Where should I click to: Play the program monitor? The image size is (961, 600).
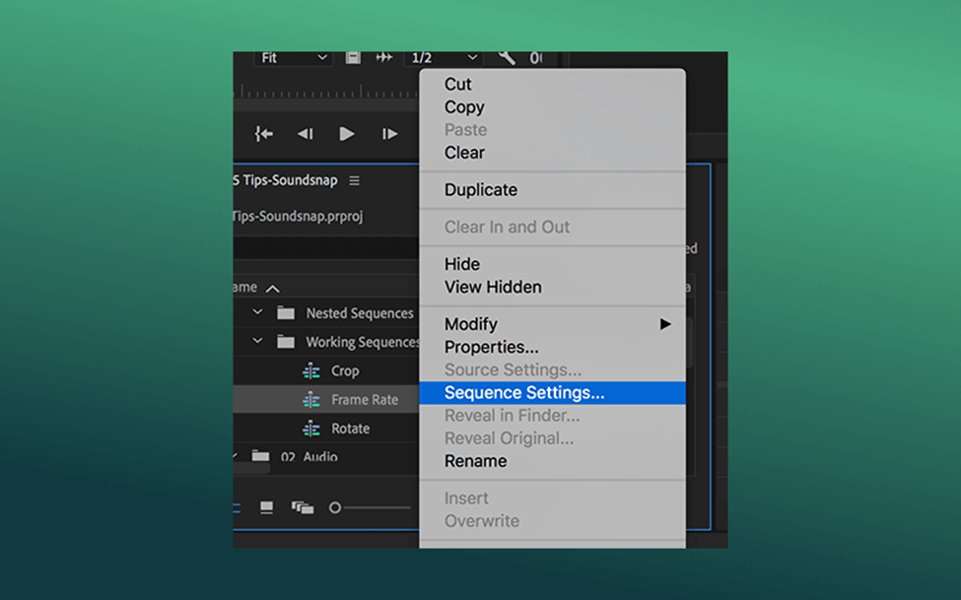click(x=347, y=134)
